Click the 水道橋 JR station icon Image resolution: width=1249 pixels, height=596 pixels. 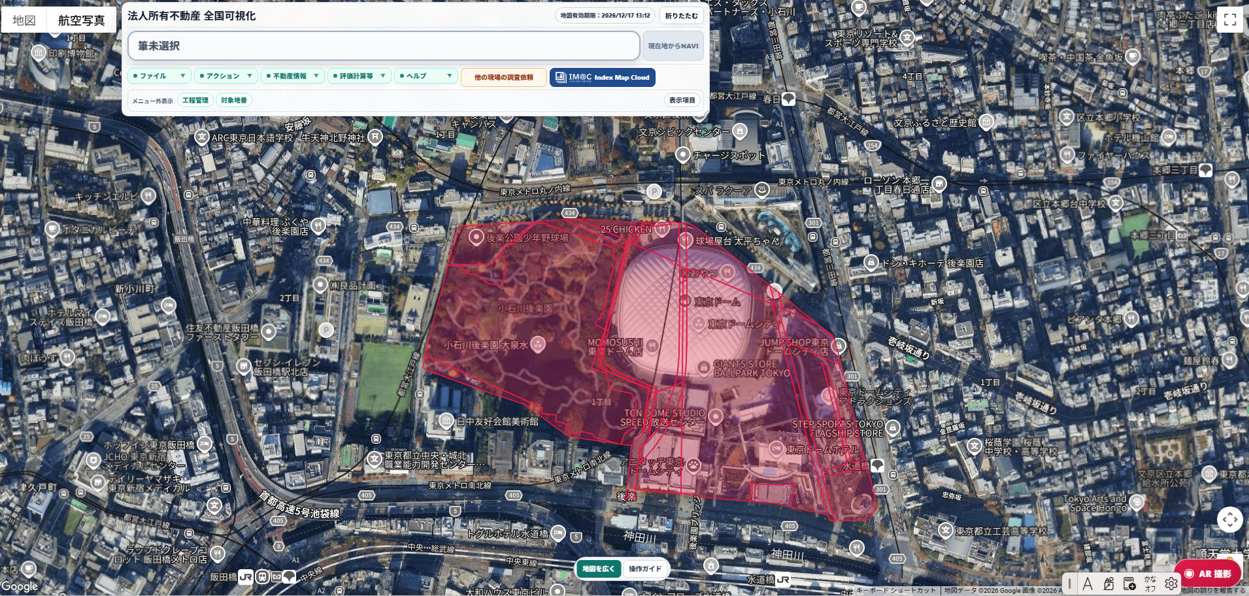tap(783, 579)
